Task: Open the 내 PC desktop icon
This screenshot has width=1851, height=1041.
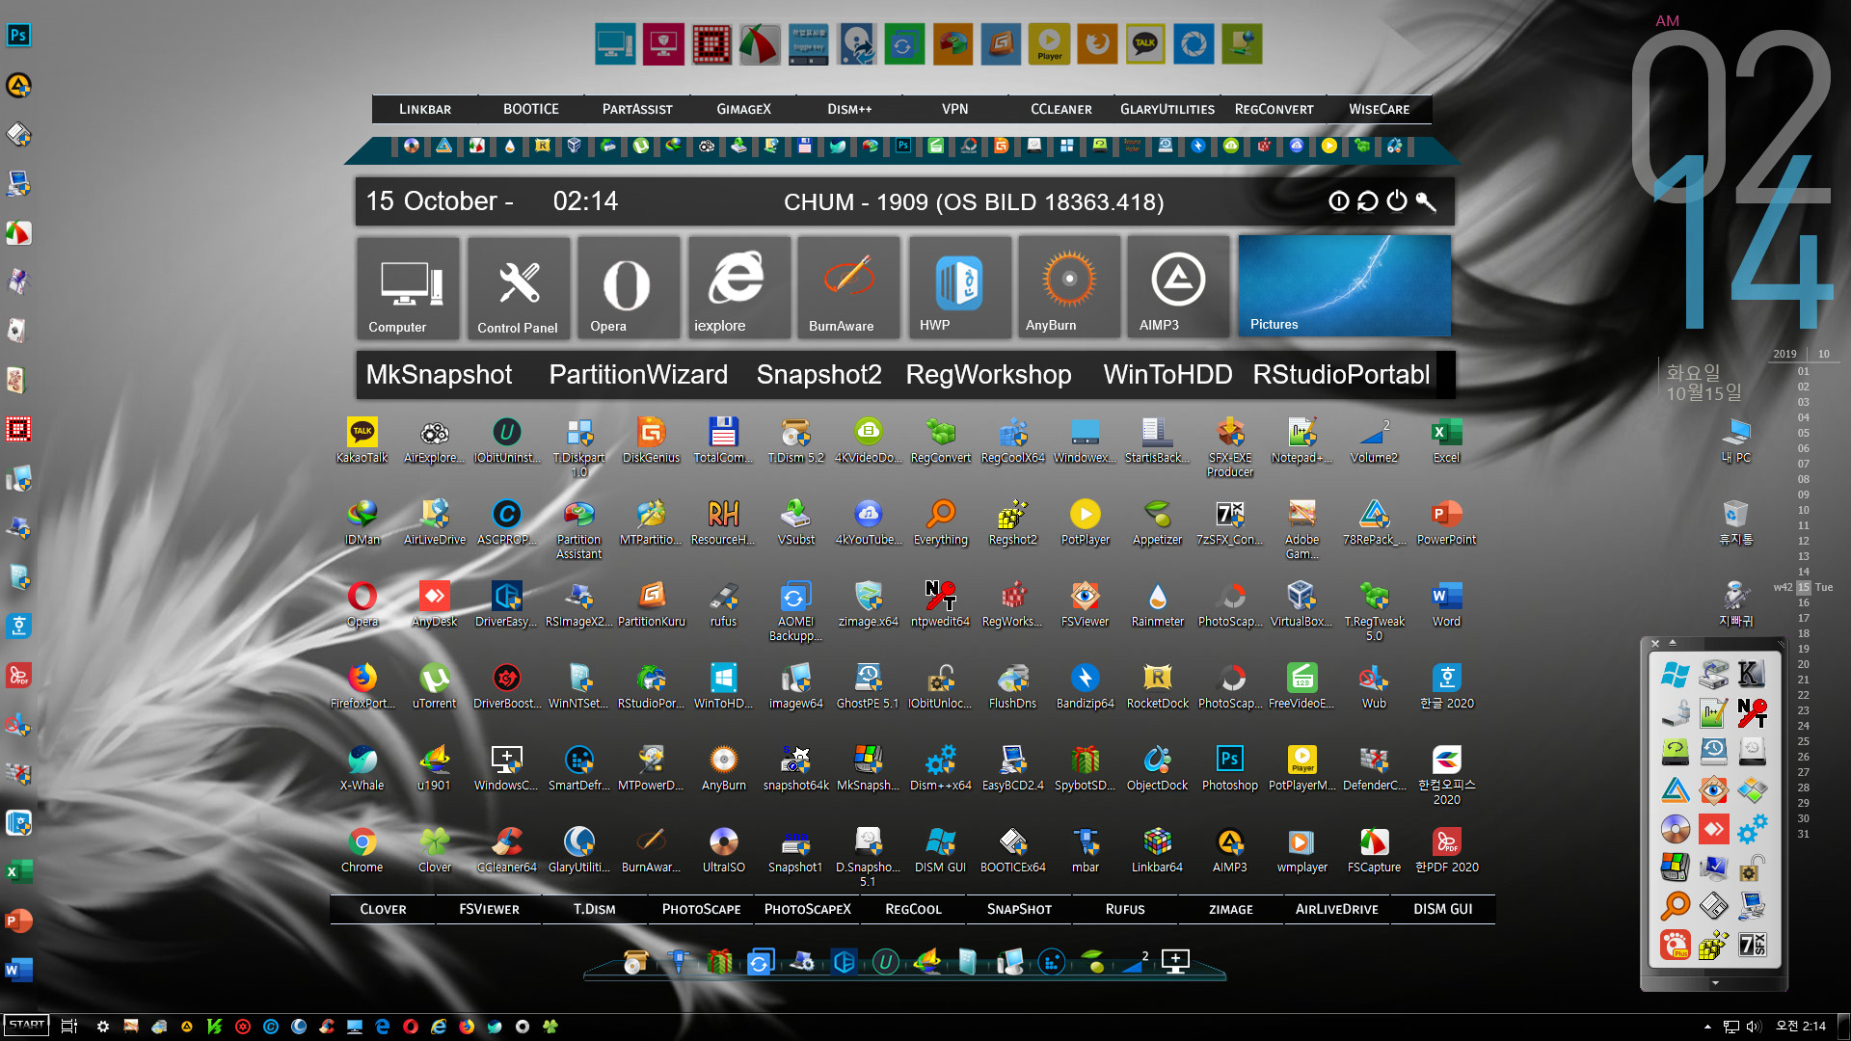Action: click(x=1736, y=440)
